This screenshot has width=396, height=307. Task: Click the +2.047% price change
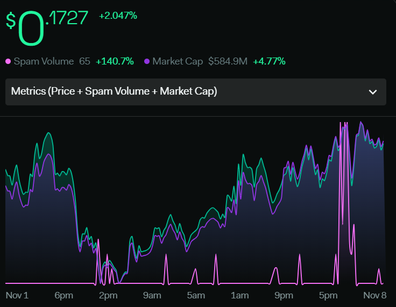[x=118, y=16]
